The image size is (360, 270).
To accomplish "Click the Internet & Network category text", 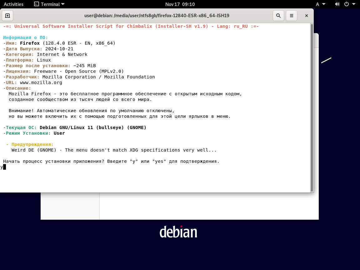I will pos(62,54).
